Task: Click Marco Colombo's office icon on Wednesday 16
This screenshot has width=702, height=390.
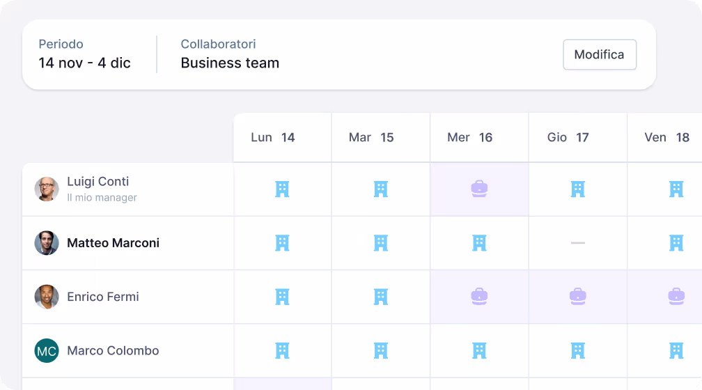Action: [479, 350]
